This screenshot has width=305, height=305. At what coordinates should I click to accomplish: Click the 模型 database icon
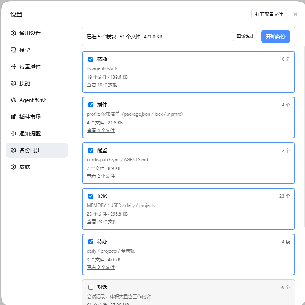pyautogui.click(x=13, y=50)
